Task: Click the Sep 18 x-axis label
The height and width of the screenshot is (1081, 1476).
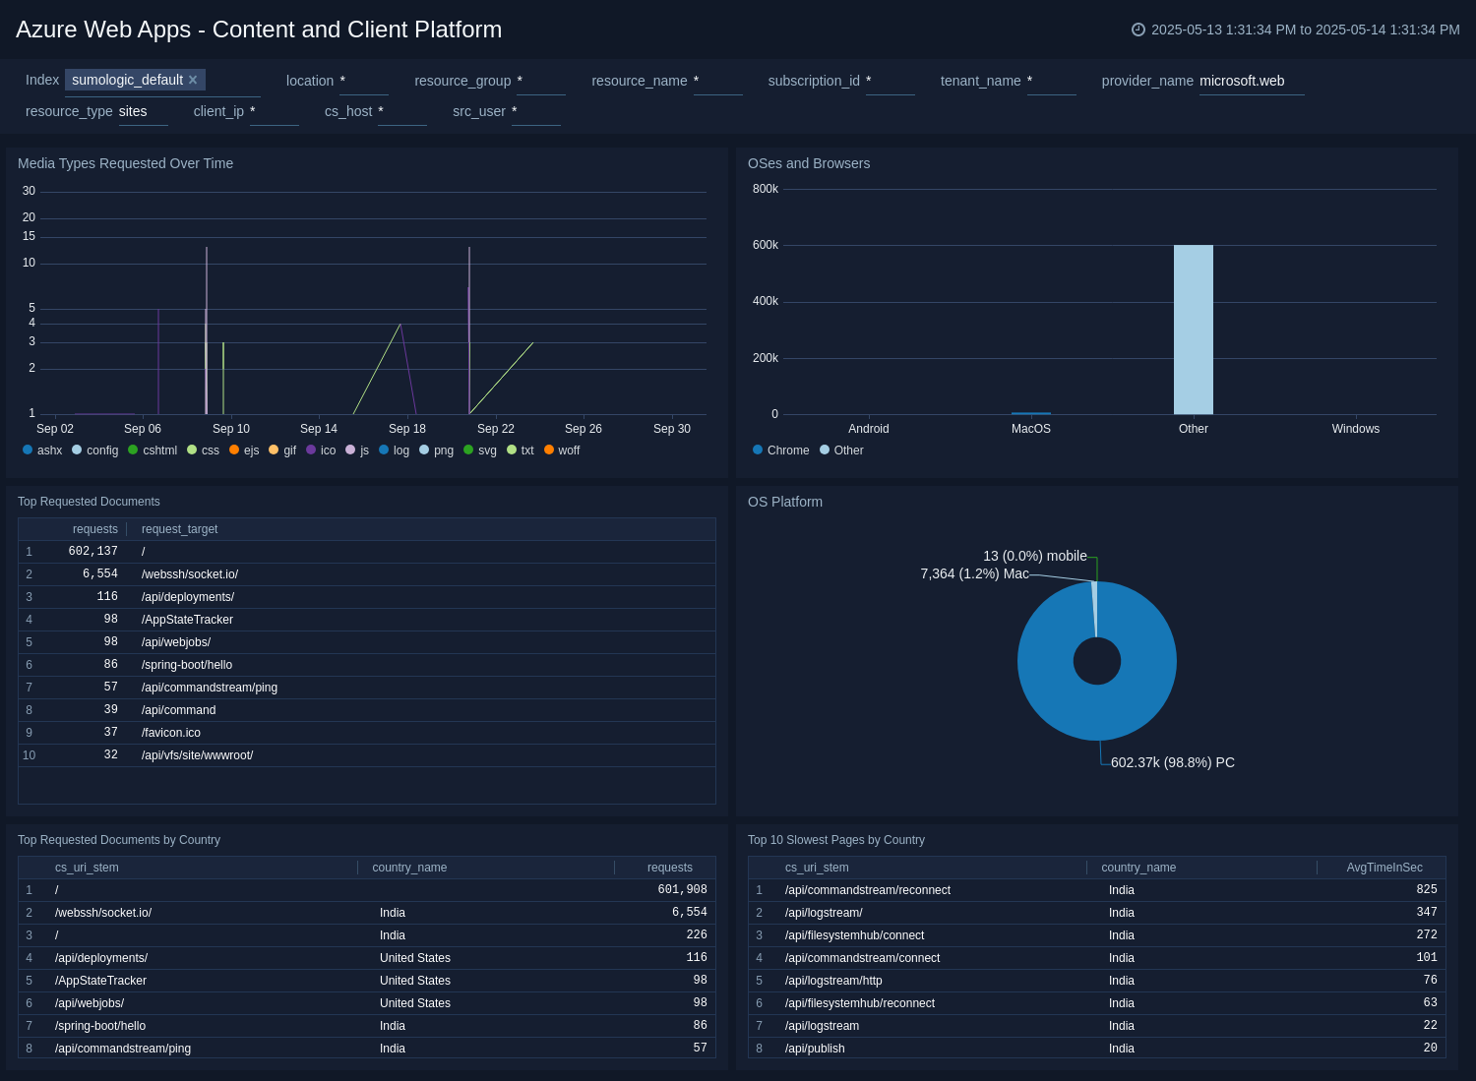Action: [x=407, y=429]
